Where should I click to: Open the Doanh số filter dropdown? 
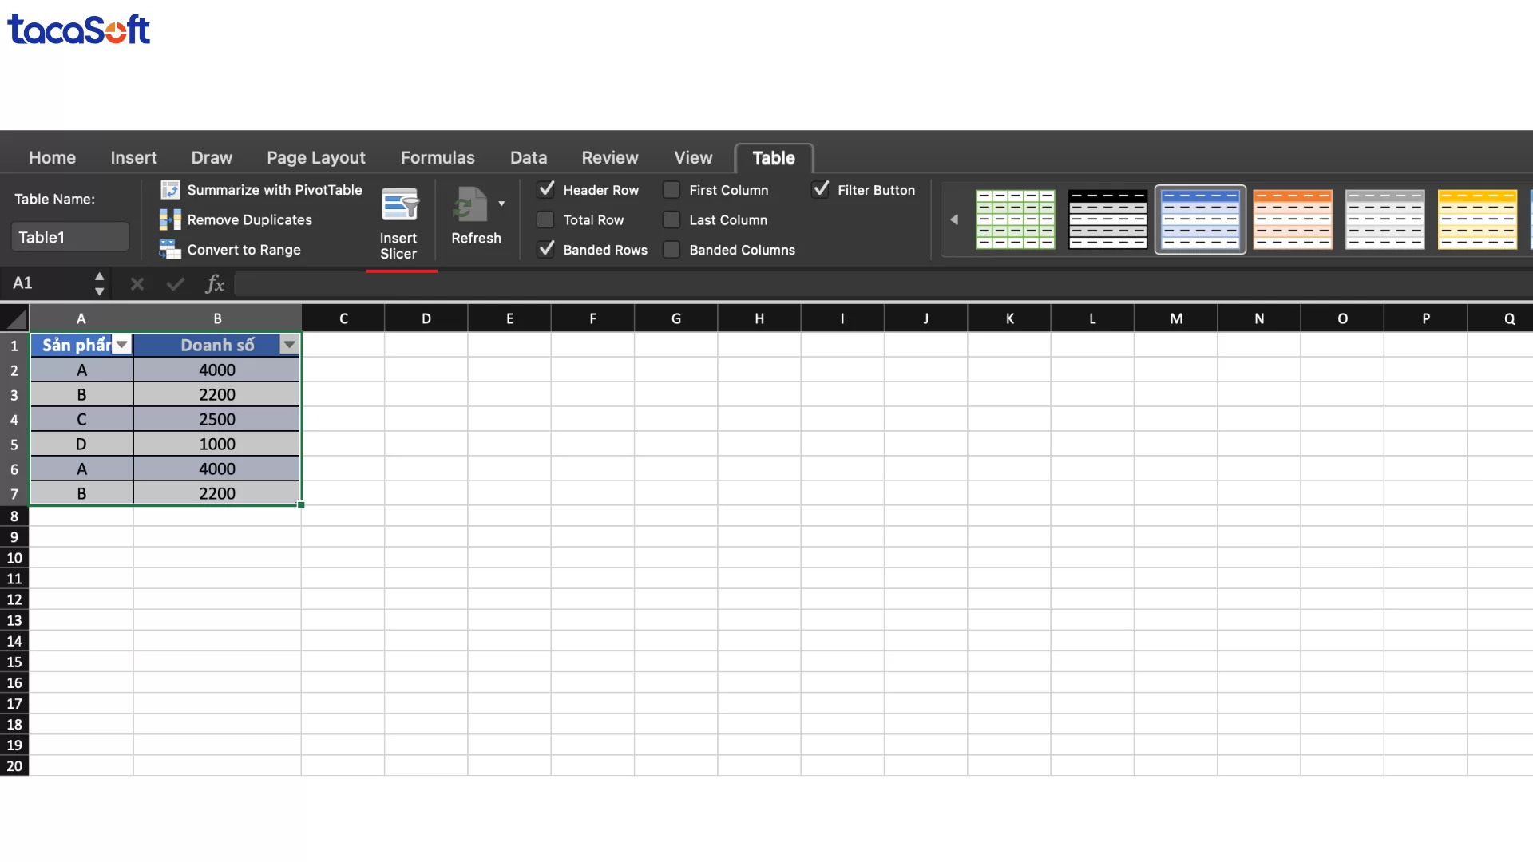289,344
